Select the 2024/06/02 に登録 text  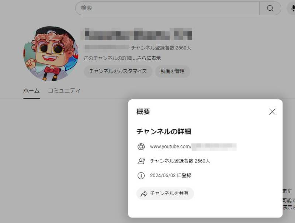tap(171, 175)
